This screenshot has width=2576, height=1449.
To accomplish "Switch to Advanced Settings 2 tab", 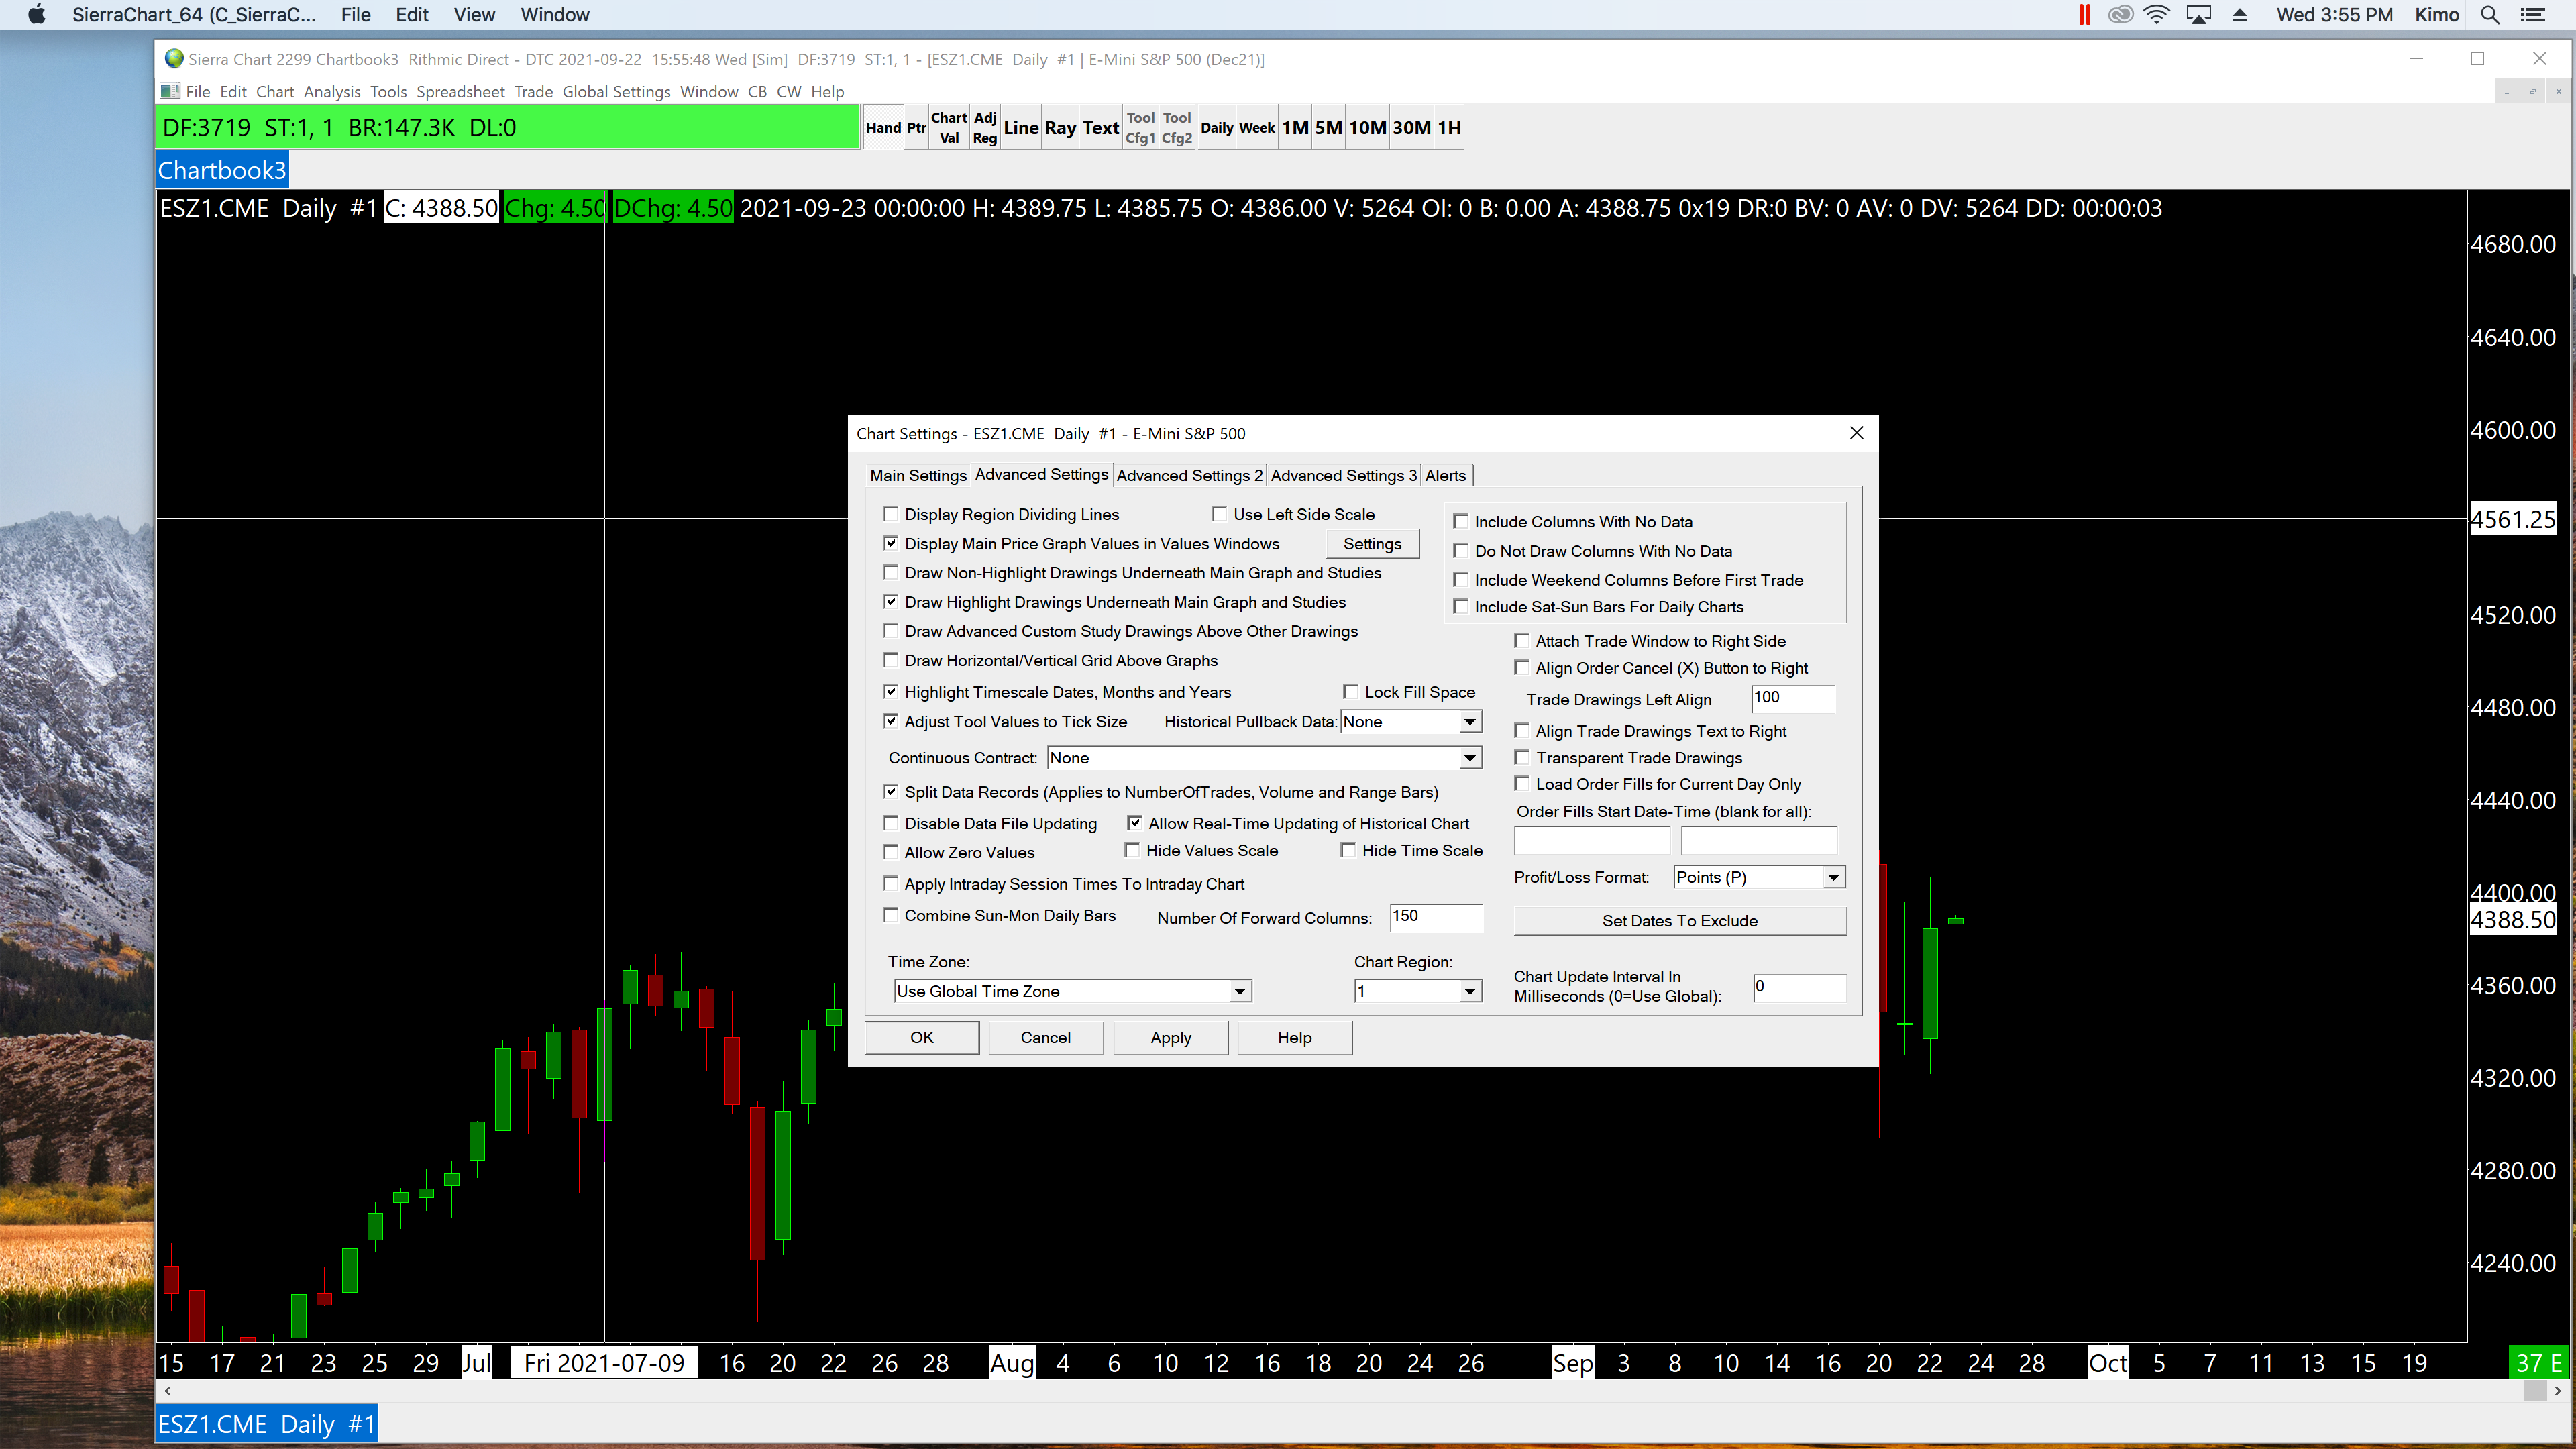I will coord(1189,475).
